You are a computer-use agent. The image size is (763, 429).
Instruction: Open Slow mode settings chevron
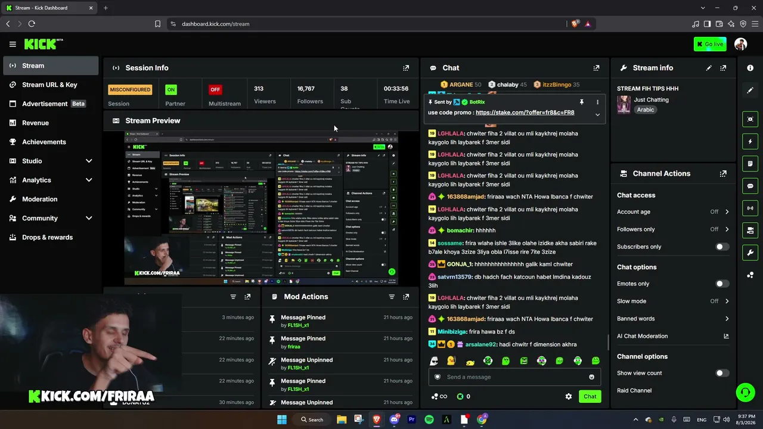tap(727, 301)
